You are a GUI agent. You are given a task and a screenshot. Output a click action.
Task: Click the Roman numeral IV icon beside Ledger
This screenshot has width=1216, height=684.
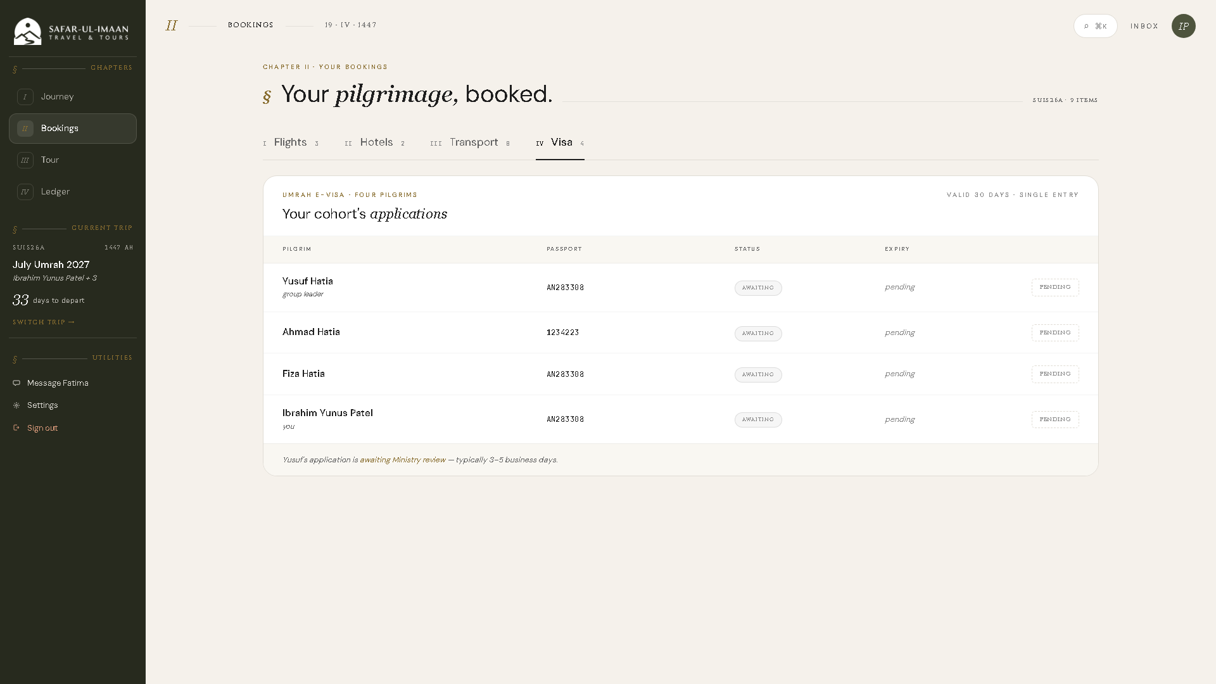tap(25, 192)
